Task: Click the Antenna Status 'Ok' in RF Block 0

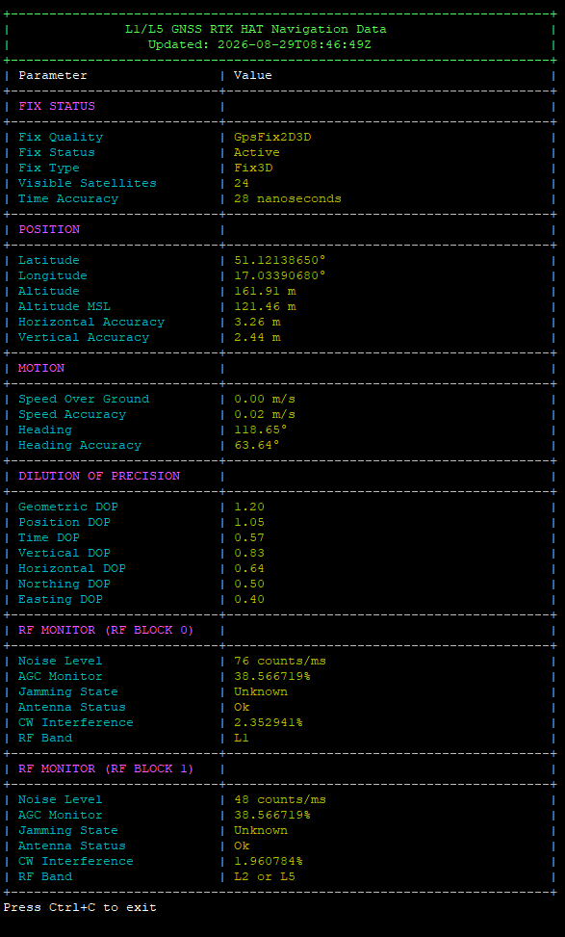Action: pos(242,708)
